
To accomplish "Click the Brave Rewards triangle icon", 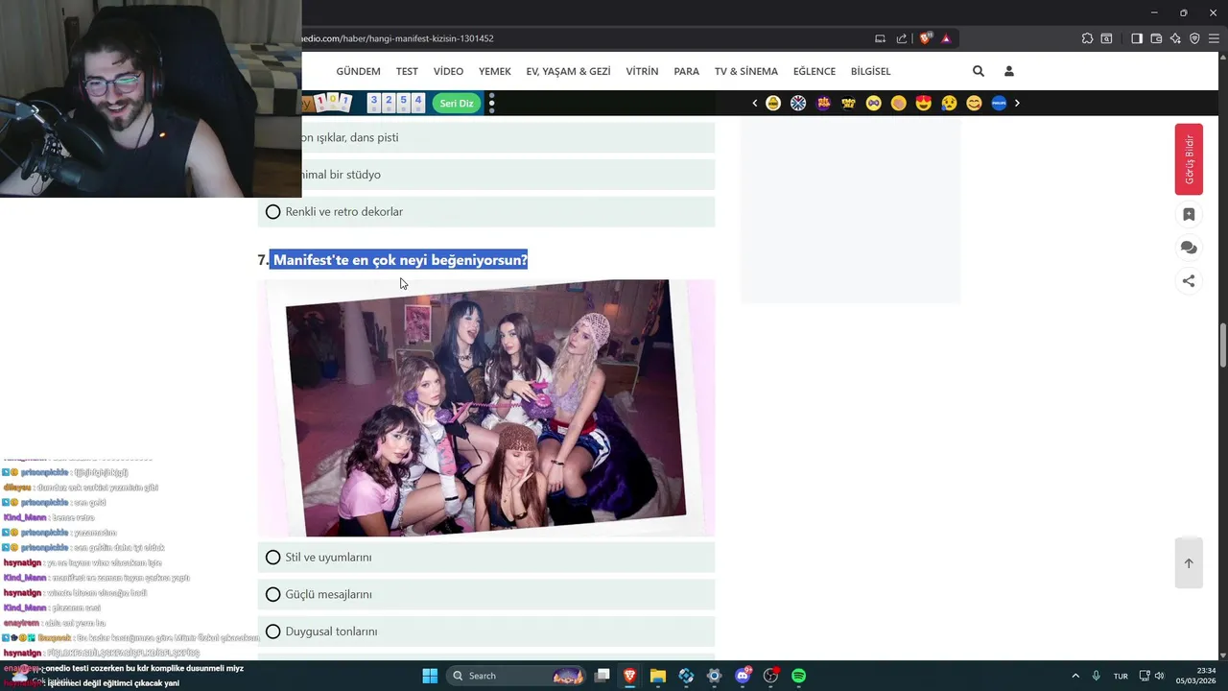I will (x=946, y=38).
